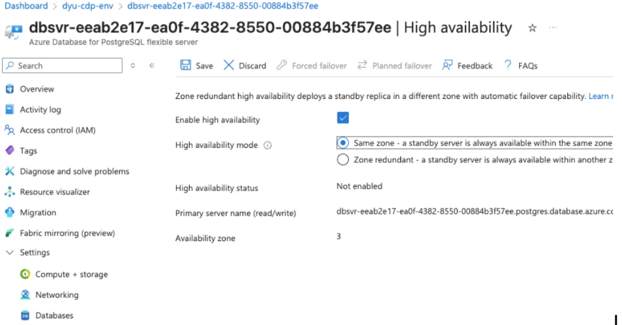Open Migration menu item

coord(38,213)
